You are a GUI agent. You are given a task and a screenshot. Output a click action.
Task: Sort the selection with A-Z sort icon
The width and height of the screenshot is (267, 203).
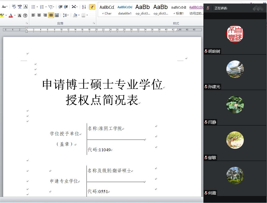coord(84,7)
